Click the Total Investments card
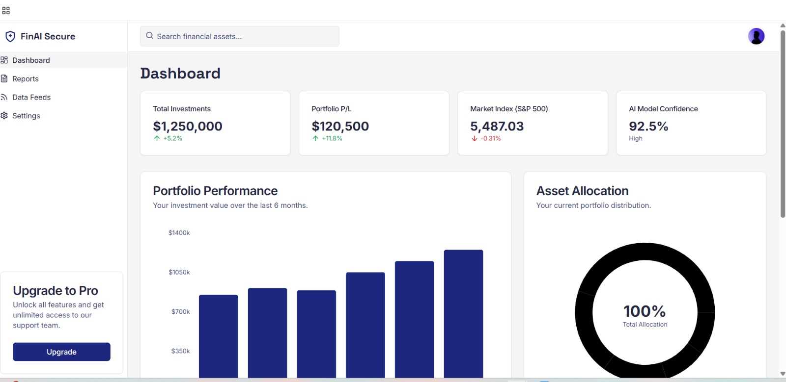Image resolution: width=786 pixels, height=382 pixels. click(x=215, y=123)
